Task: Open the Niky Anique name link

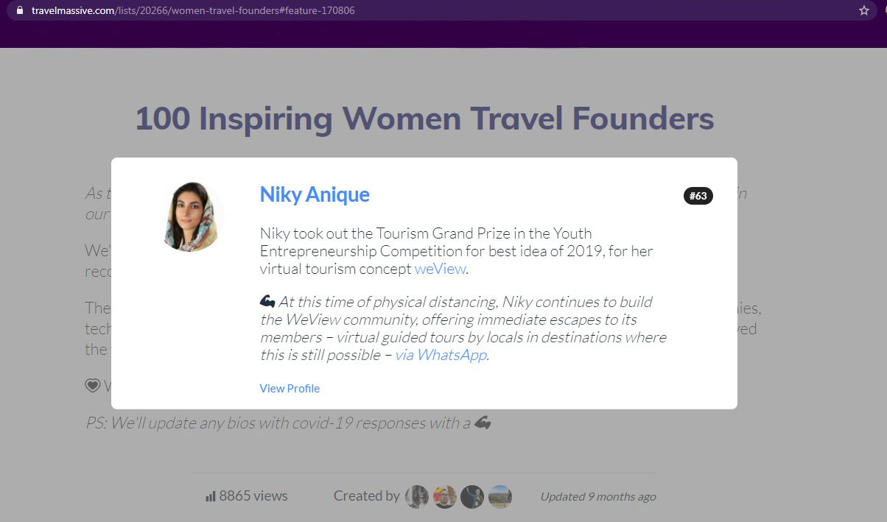Action: coord(315,194)
